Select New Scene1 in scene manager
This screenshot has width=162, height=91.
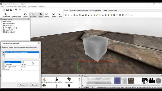tap(7, 21)
